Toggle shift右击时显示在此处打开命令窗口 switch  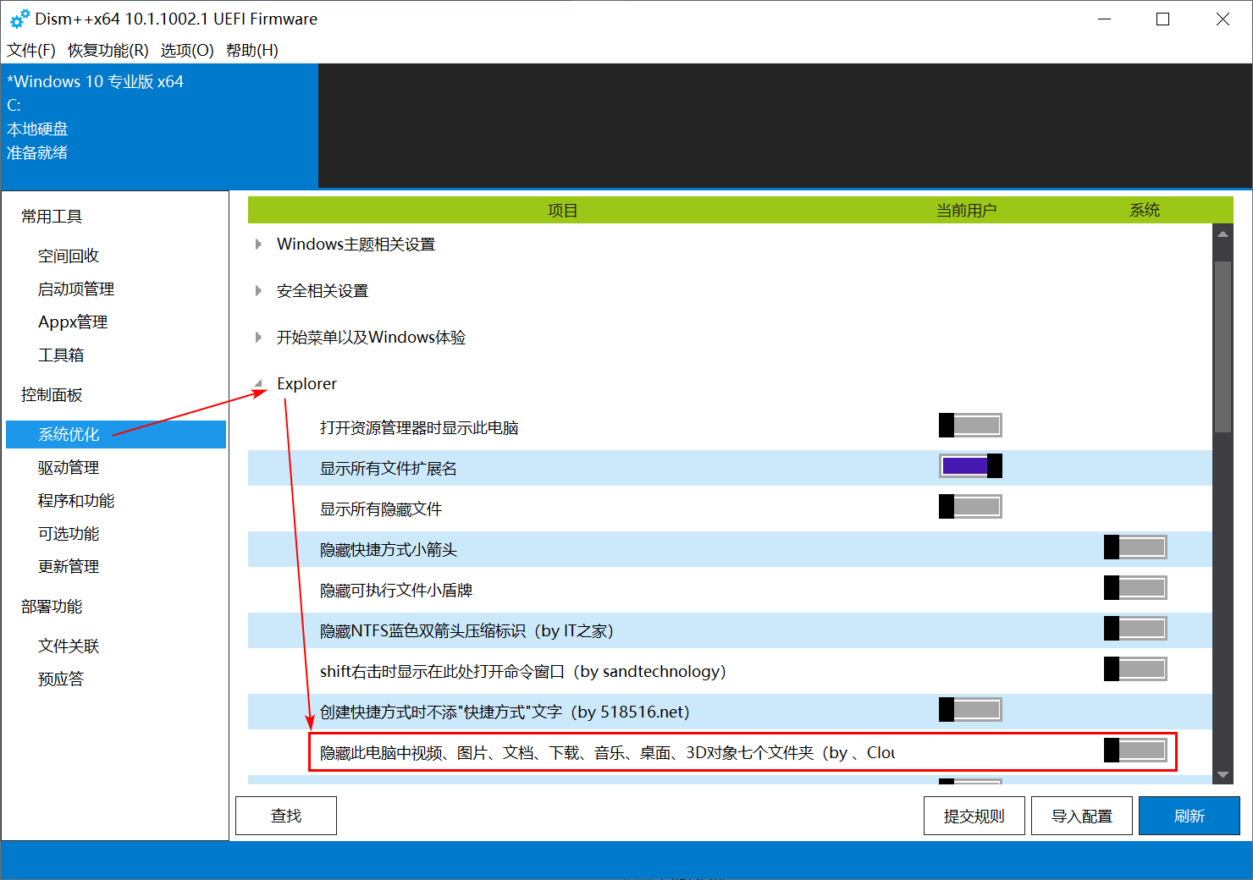tap(1135, 668)
